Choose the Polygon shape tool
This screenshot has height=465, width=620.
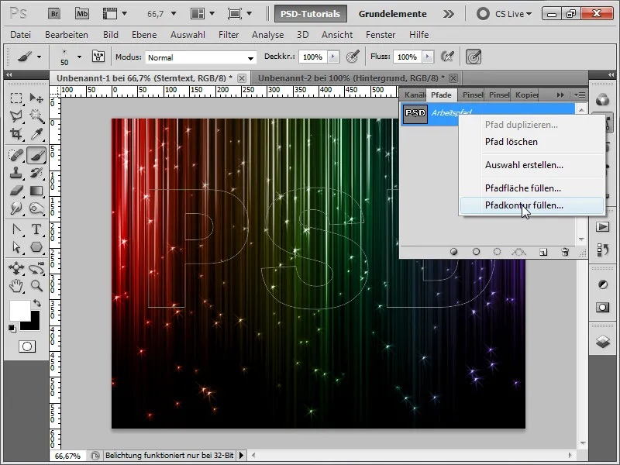36,247
